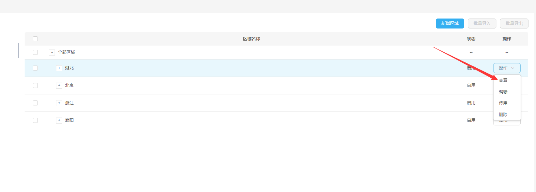Select the 湖北 row checkbox

tap(35, 68)
